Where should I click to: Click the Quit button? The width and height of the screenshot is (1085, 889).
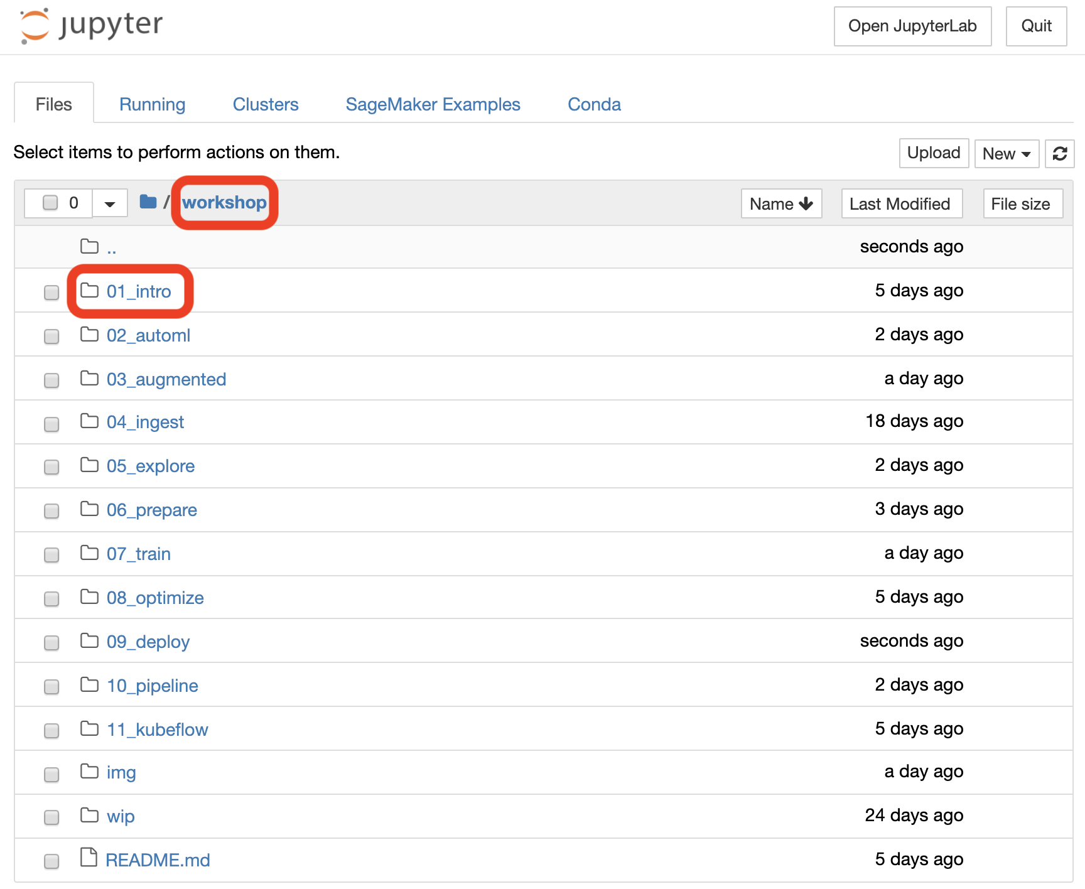pos(1036,26)
